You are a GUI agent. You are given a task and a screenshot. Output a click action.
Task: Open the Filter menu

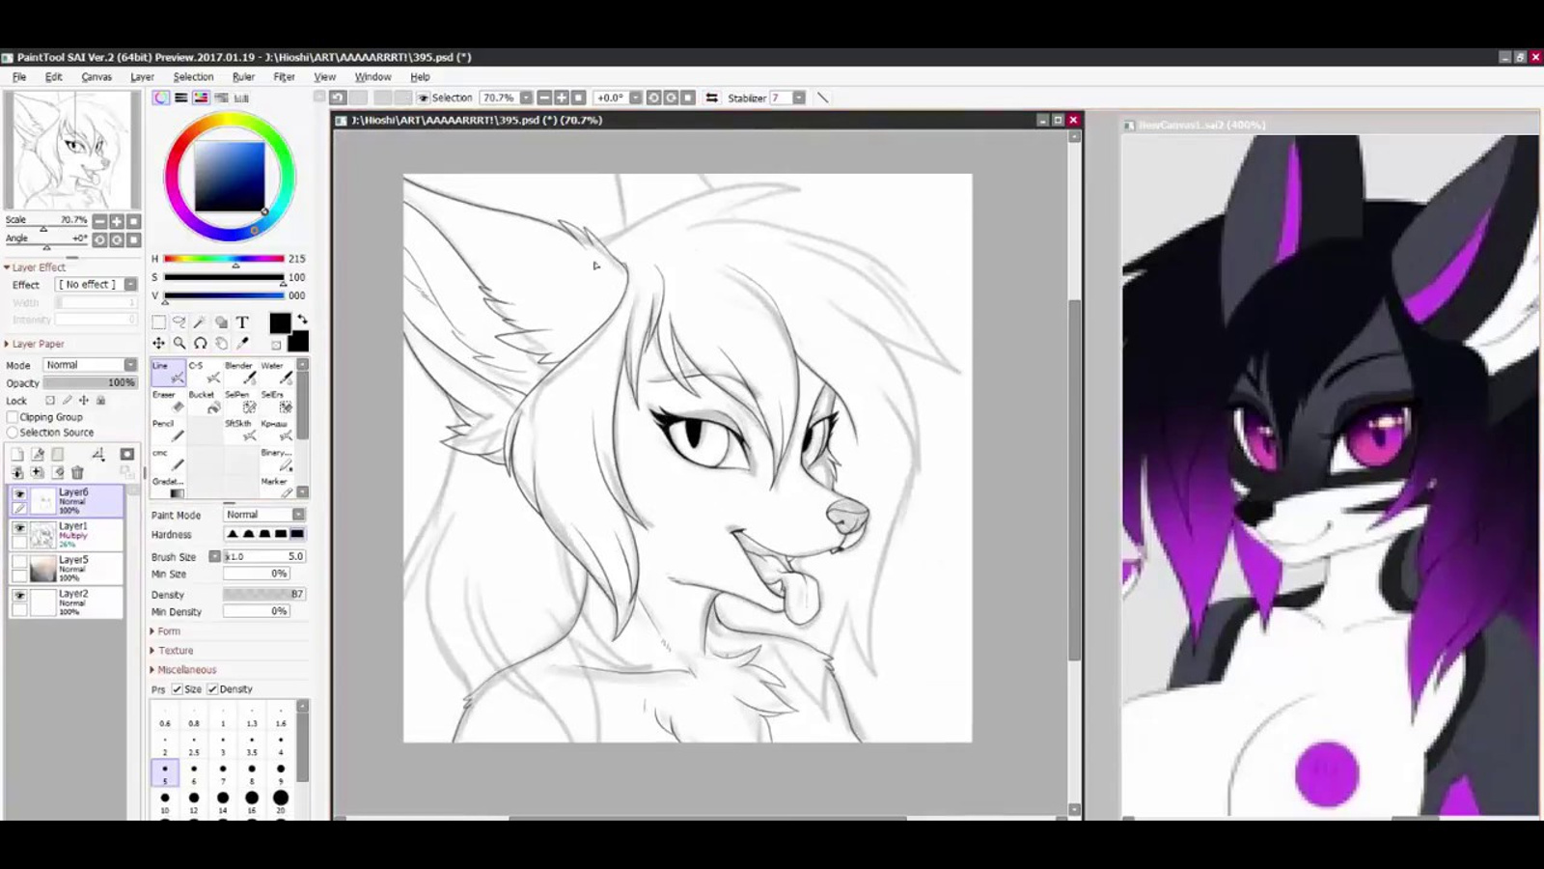(x=284, y=76)
